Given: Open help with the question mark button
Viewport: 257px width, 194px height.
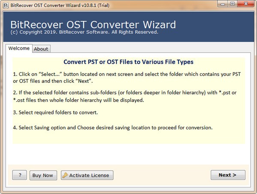Looking at the screenshot, I should pyautogui.click(x=20, y=175).
